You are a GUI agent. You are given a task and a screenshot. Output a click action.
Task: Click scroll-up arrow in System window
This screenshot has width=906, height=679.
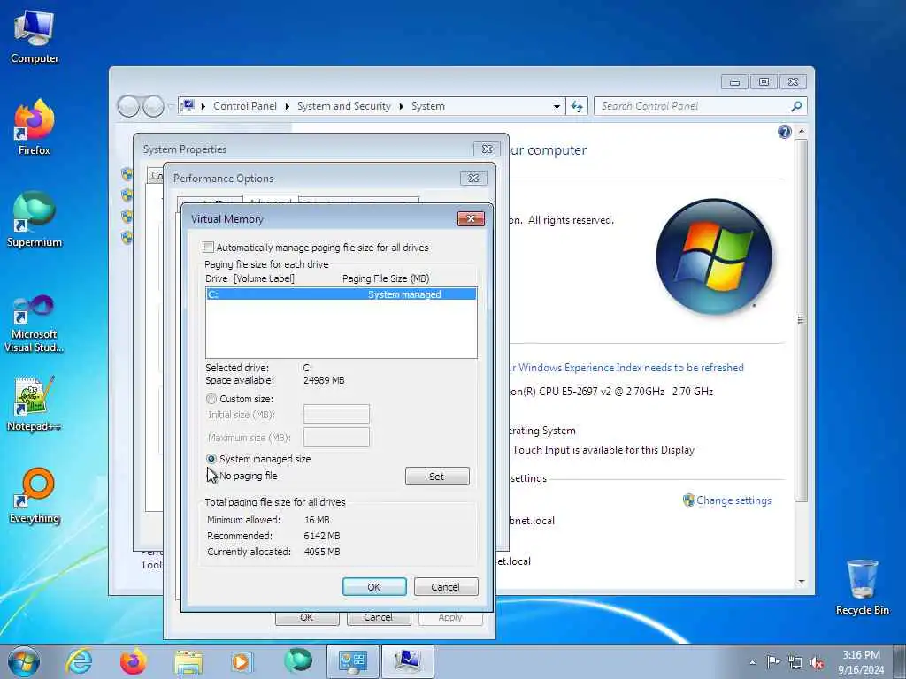pyautogui.click(x=801, y=132)
